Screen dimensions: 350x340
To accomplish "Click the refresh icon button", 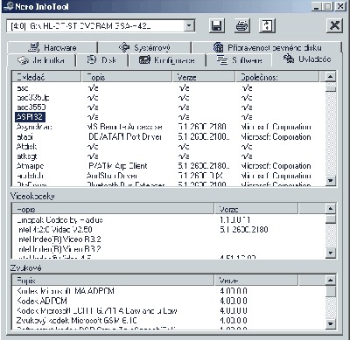I will [x=267, y=26].
